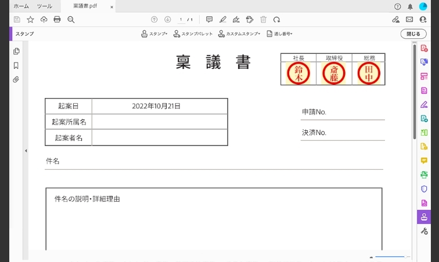Select the 鈴木 stamp under 社長
This screenshot has height=262, width=439.
click(298, 73)
